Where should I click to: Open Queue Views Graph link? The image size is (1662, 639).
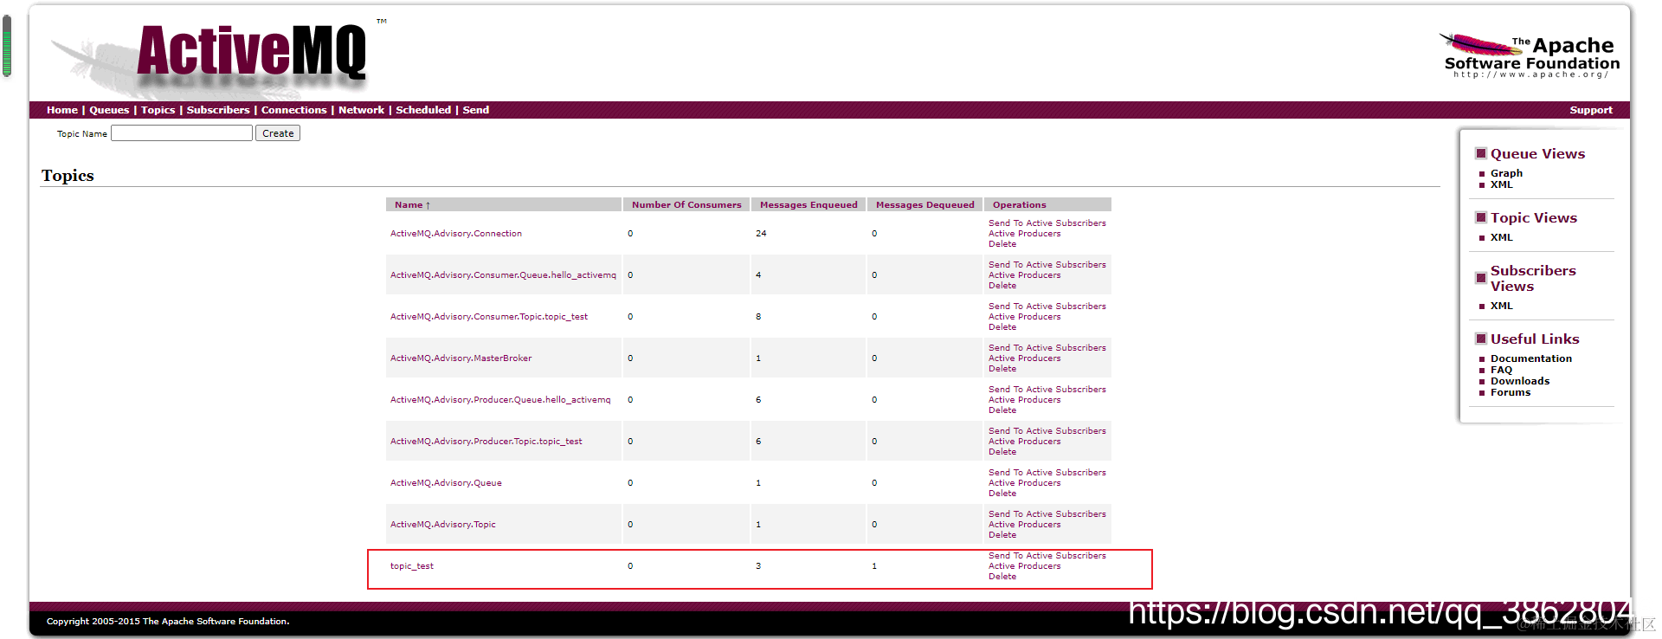coord(1506,173)
